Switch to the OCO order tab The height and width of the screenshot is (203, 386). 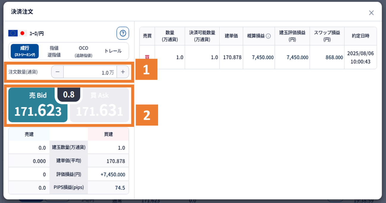tap(83, 51)
